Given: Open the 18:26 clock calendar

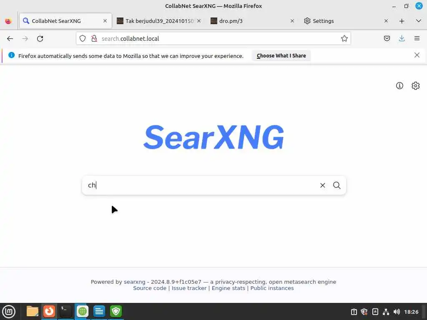Looking at the screenshot, I should coord(411,312).
